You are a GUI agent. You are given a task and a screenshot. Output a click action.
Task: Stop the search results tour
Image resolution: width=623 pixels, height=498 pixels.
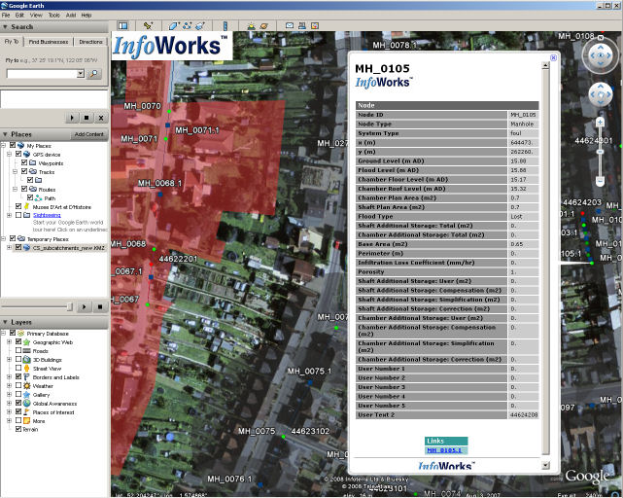[x=87, y=118]
